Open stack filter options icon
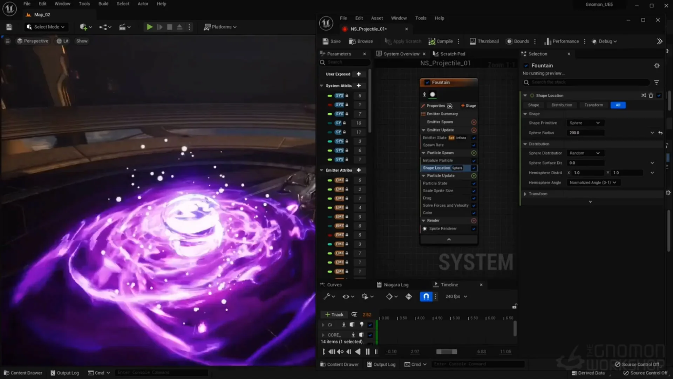The height and width of the screenshot is (379, 673). pyautogui.click(x=657, y=82)
